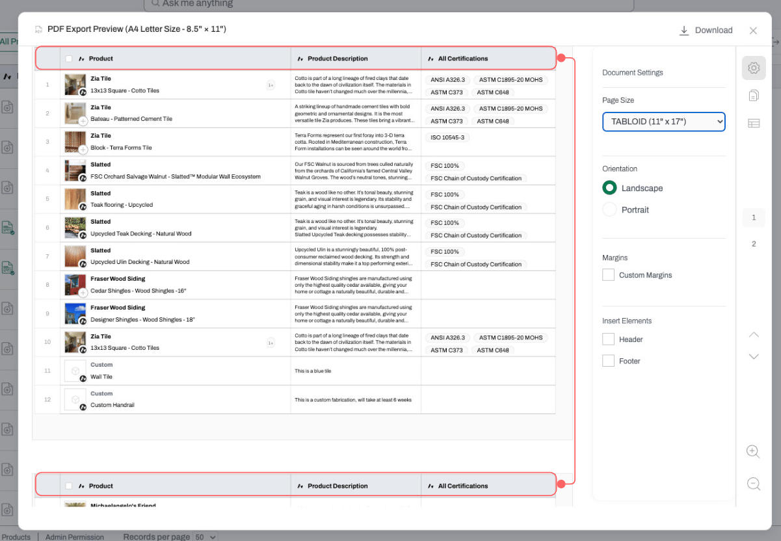The height and width of the screenshot is (541, 781).
Task: Open Records per page dropdown
Action: click(205, 537)
